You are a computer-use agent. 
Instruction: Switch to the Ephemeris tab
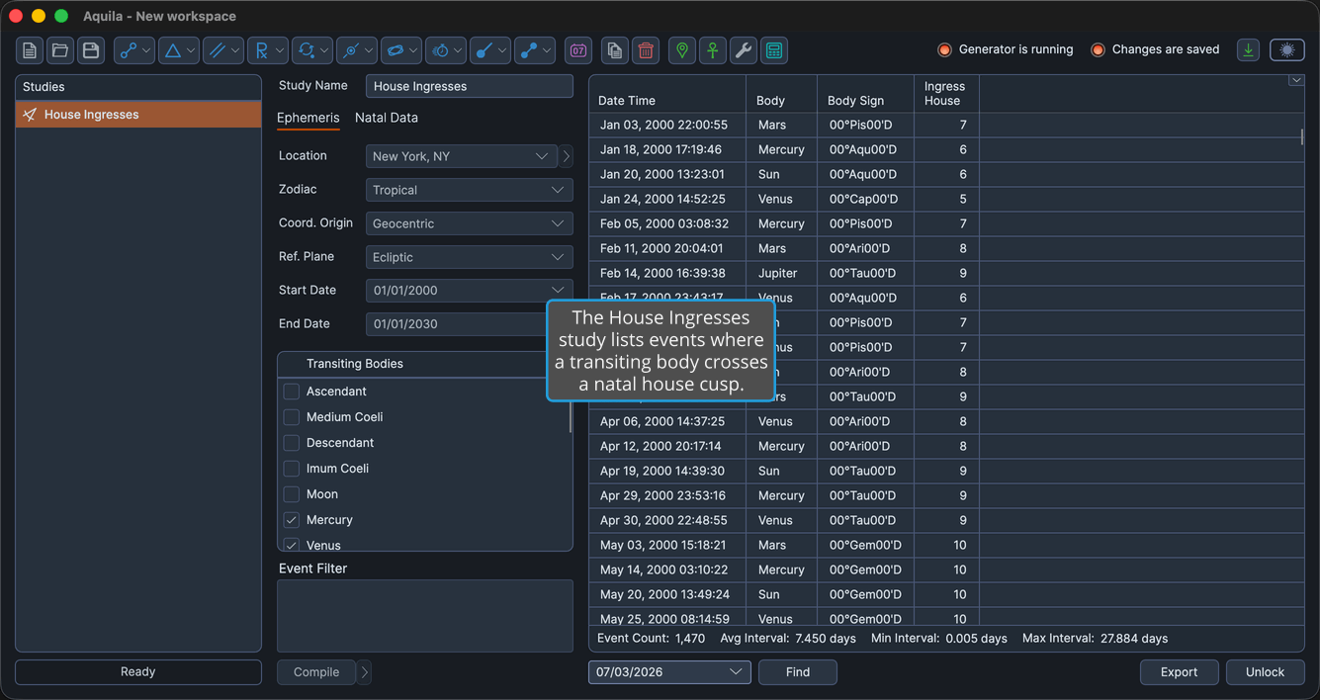(308, 118)
